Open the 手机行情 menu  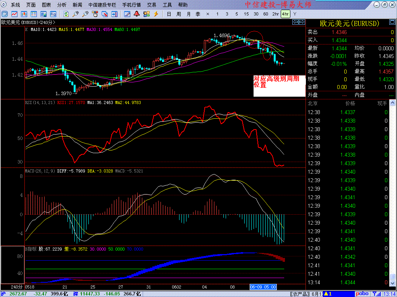(132, 5)
